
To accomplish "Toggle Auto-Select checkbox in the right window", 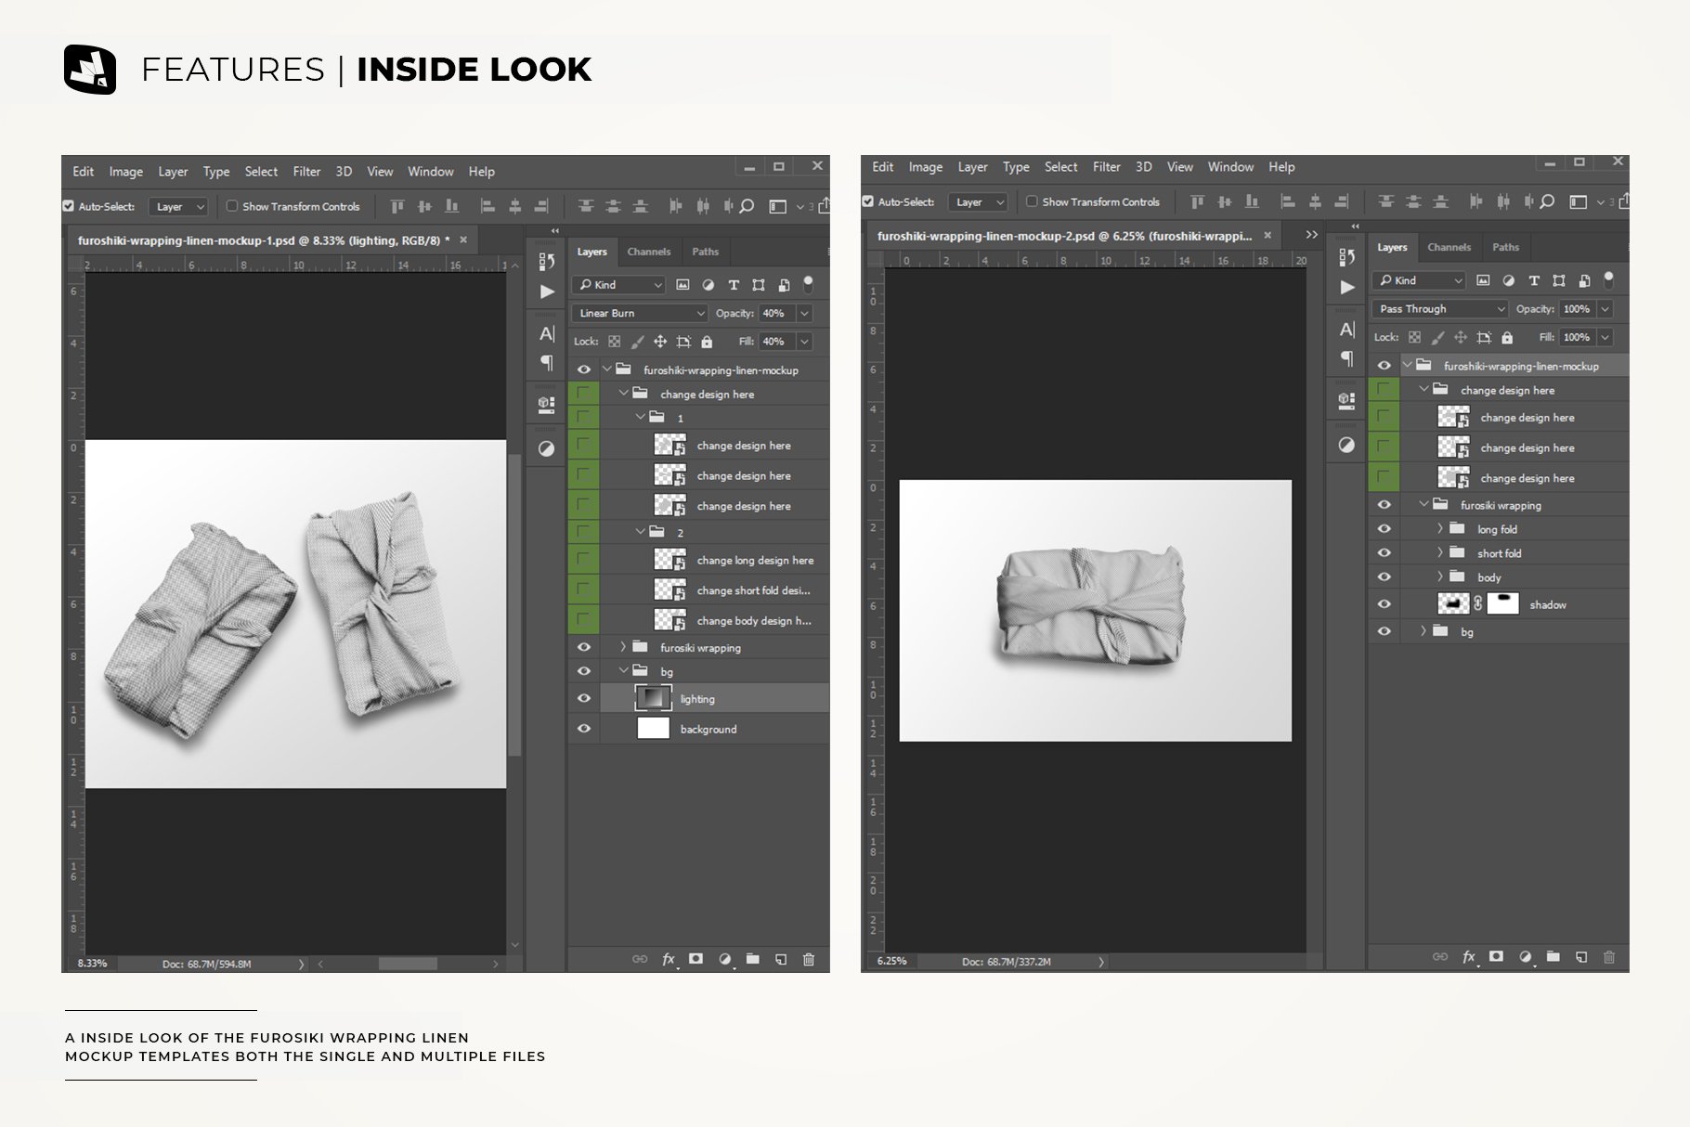I will click(x=867, y=201).
